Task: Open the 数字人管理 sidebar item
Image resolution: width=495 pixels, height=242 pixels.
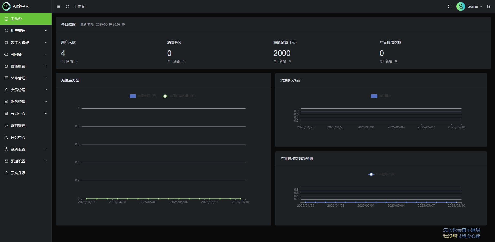Action: tap(20, 43)
